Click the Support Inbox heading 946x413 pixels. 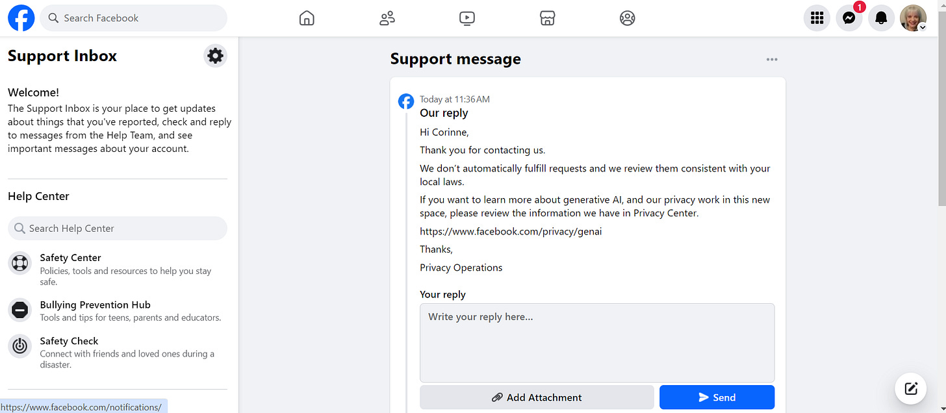[62, 56]
